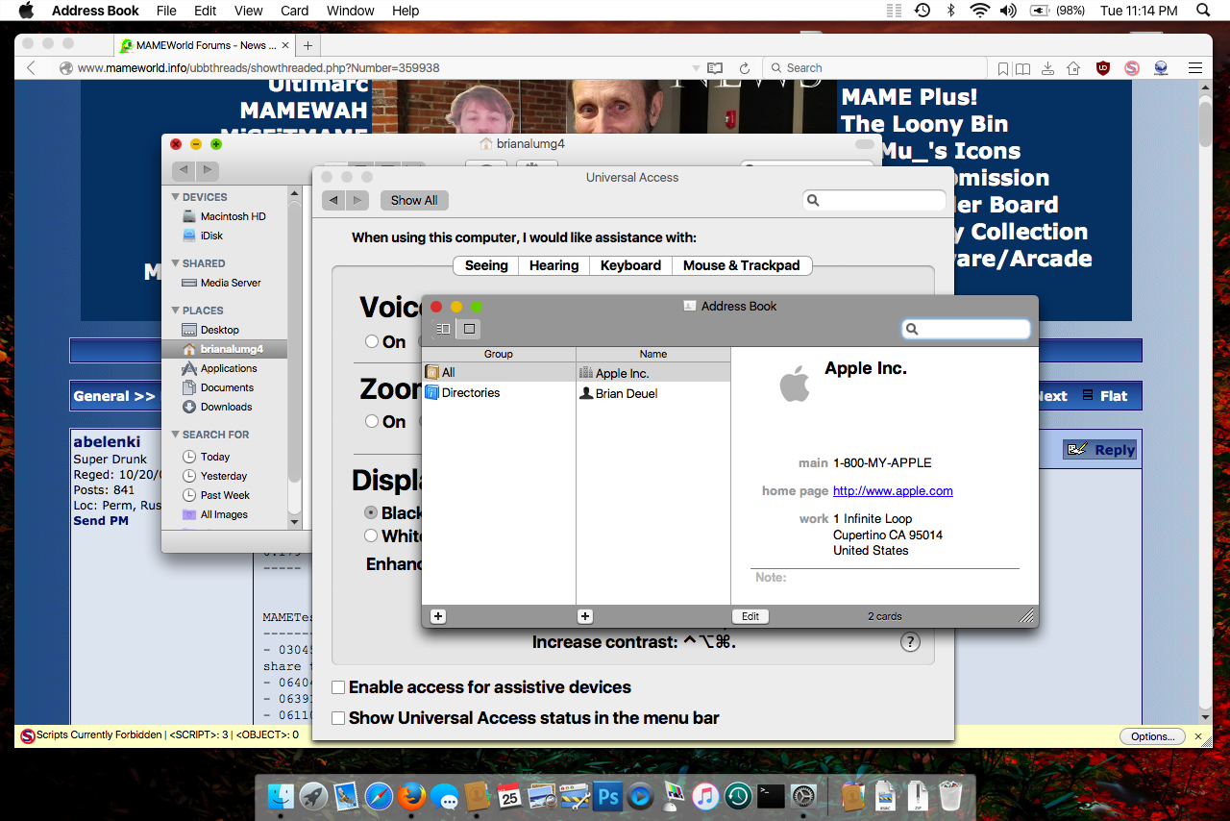The image size is (1230, 821).
Task: Switch Address Book to card and columns view
Action: 443,329
